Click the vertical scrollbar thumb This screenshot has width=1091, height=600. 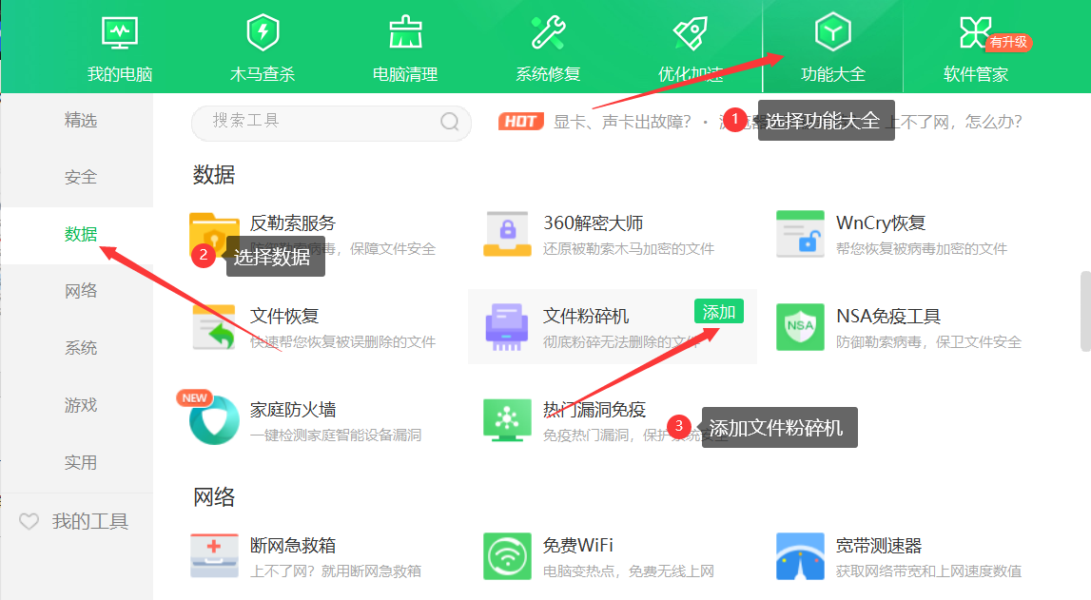pos(1085,312)
